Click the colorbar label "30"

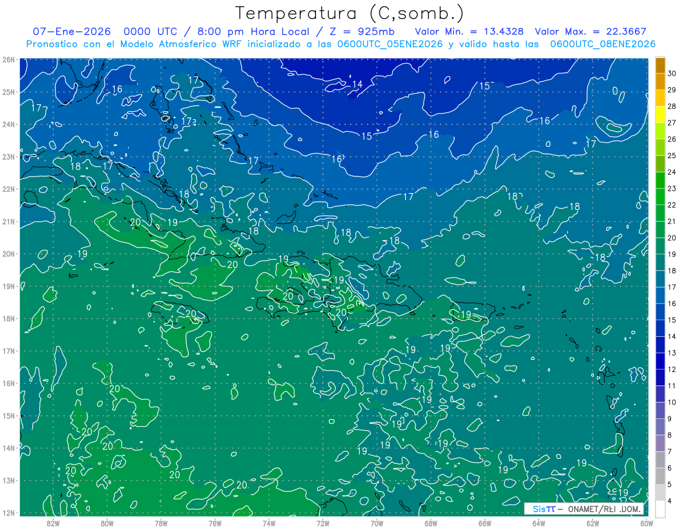(672, 73)
